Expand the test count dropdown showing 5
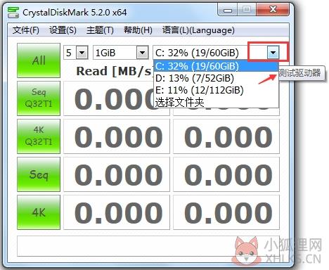 click(x=82, y=53)
